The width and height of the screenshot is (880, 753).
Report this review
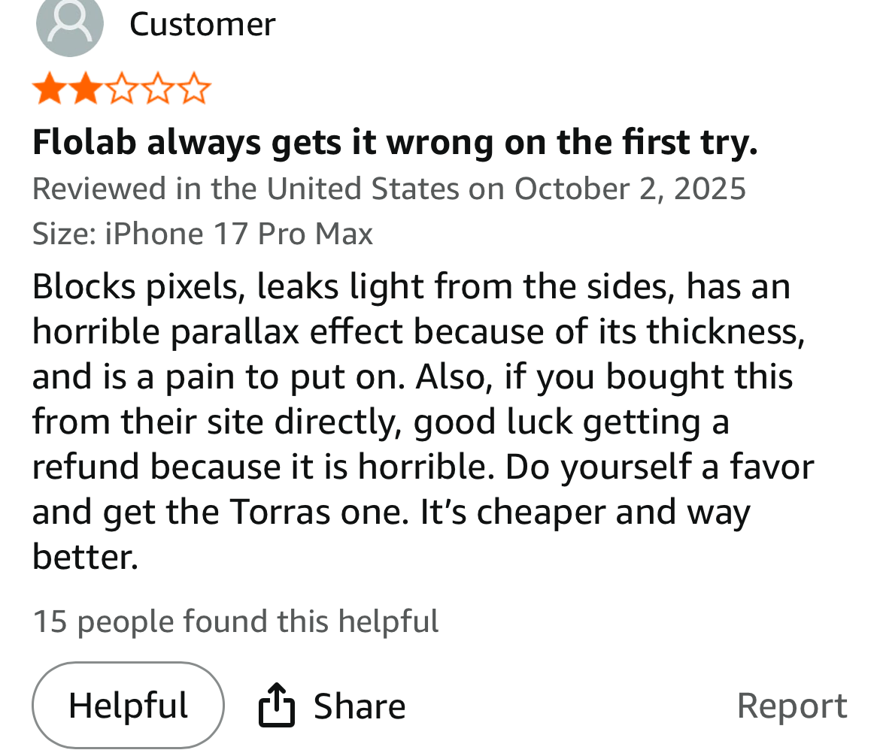[x=791, y=706]
